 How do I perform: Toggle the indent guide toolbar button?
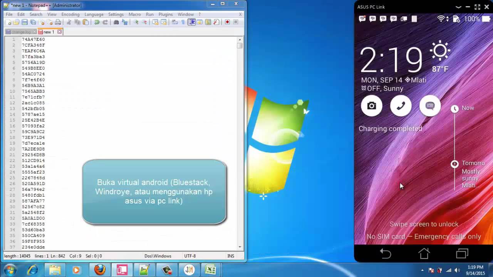tap(191, 22)
